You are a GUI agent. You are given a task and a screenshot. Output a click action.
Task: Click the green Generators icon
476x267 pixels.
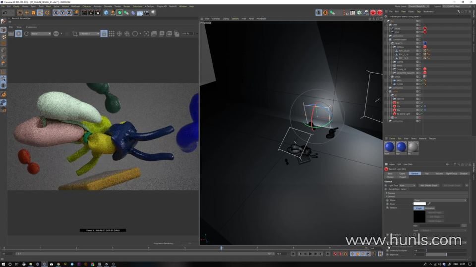point(119,13)
